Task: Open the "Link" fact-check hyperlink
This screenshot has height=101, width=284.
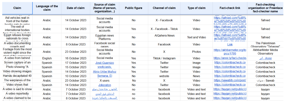Action: (230, 44)
